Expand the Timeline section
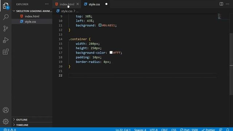This screenshot has width=233, height=131. 32,125
